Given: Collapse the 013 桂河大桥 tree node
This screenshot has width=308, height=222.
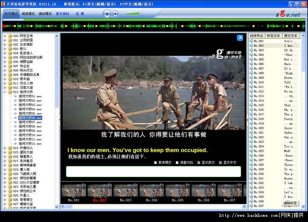Looking at the screenshot, I should [x=5, y=92].
